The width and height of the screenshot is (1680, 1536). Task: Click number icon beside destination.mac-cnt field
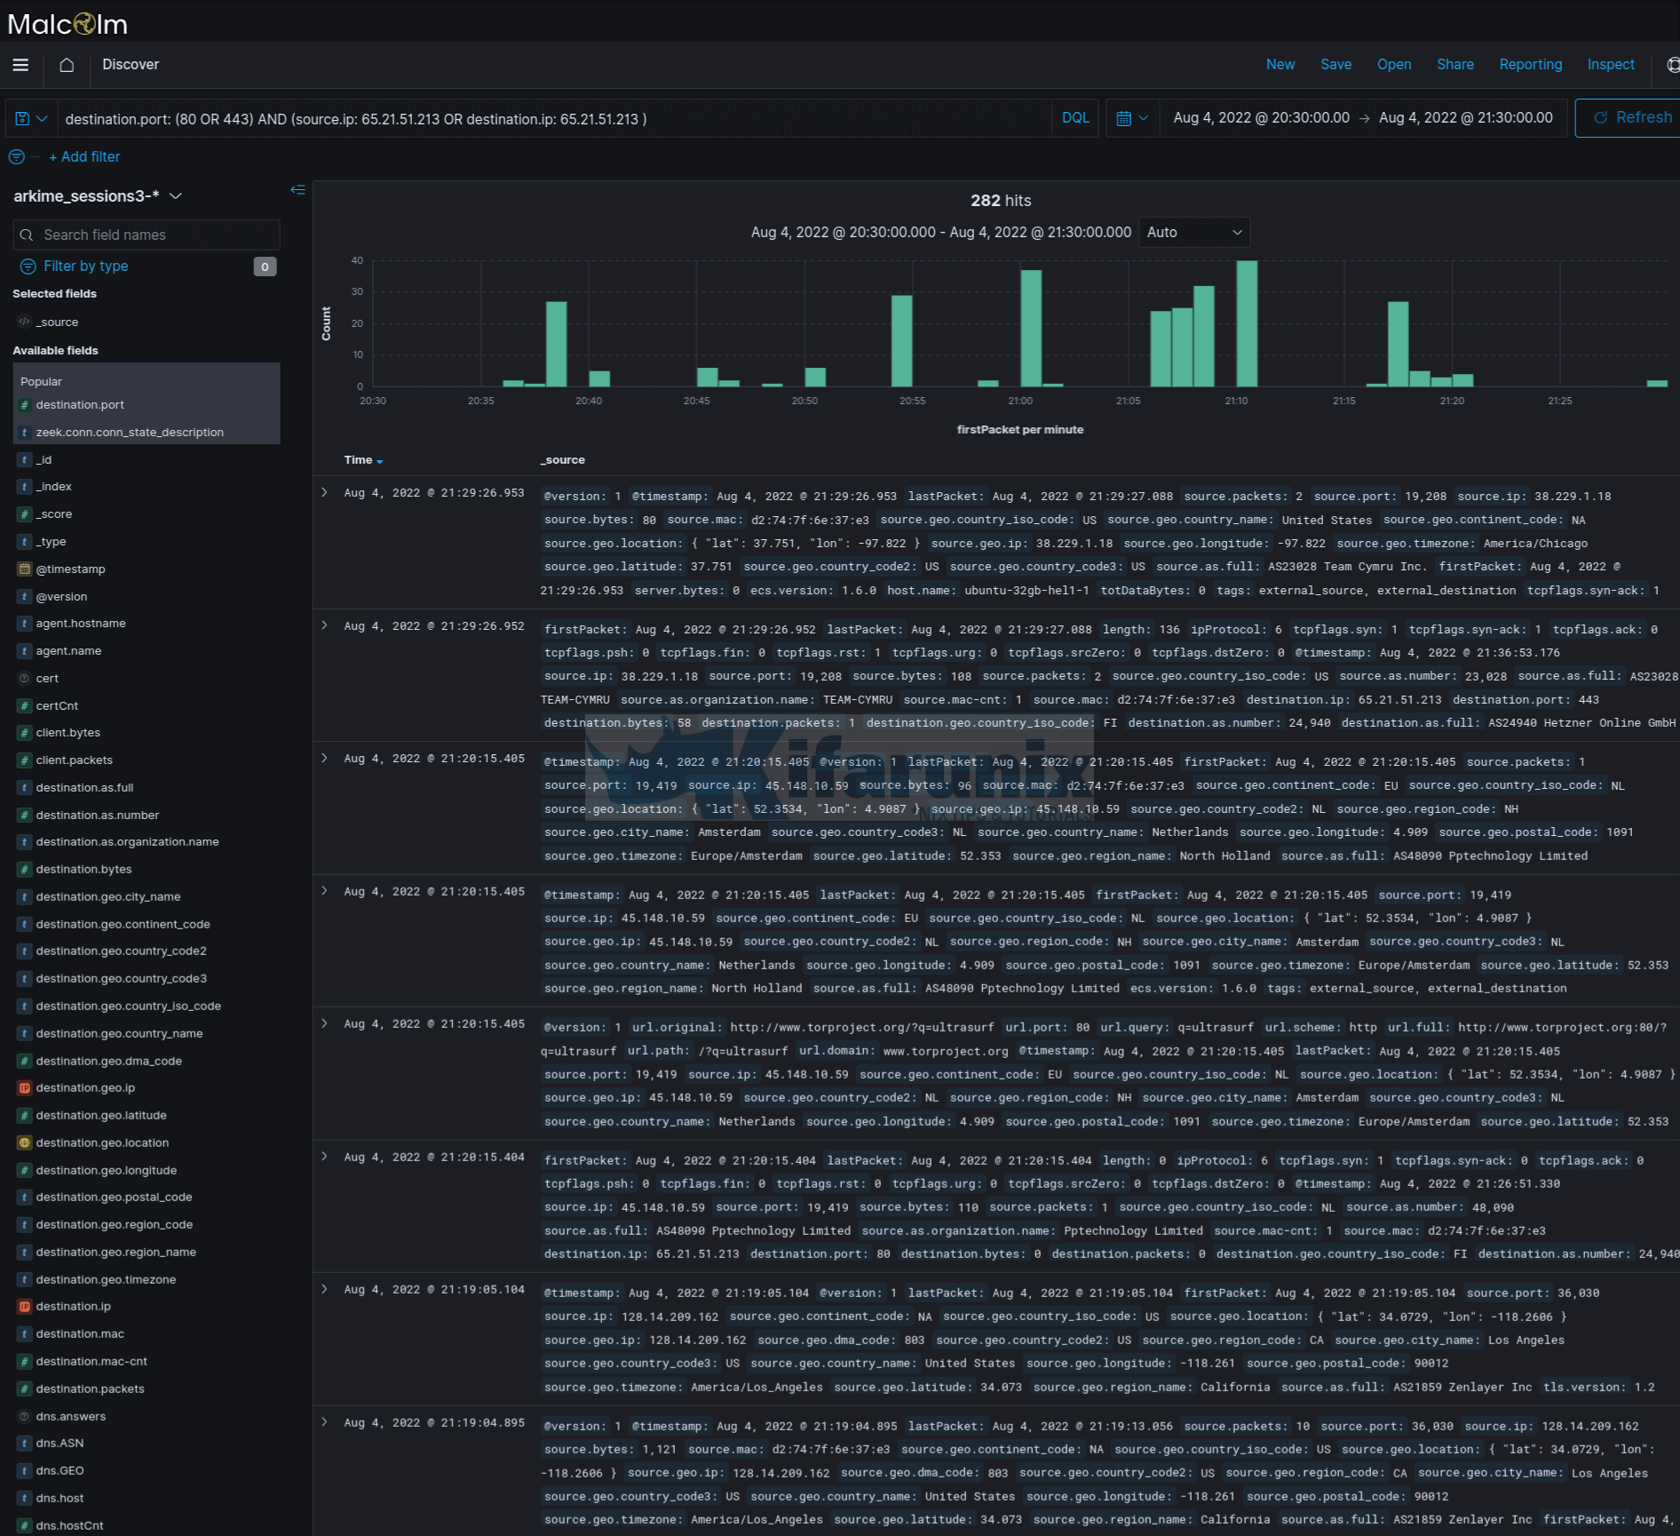[25, 1362]
